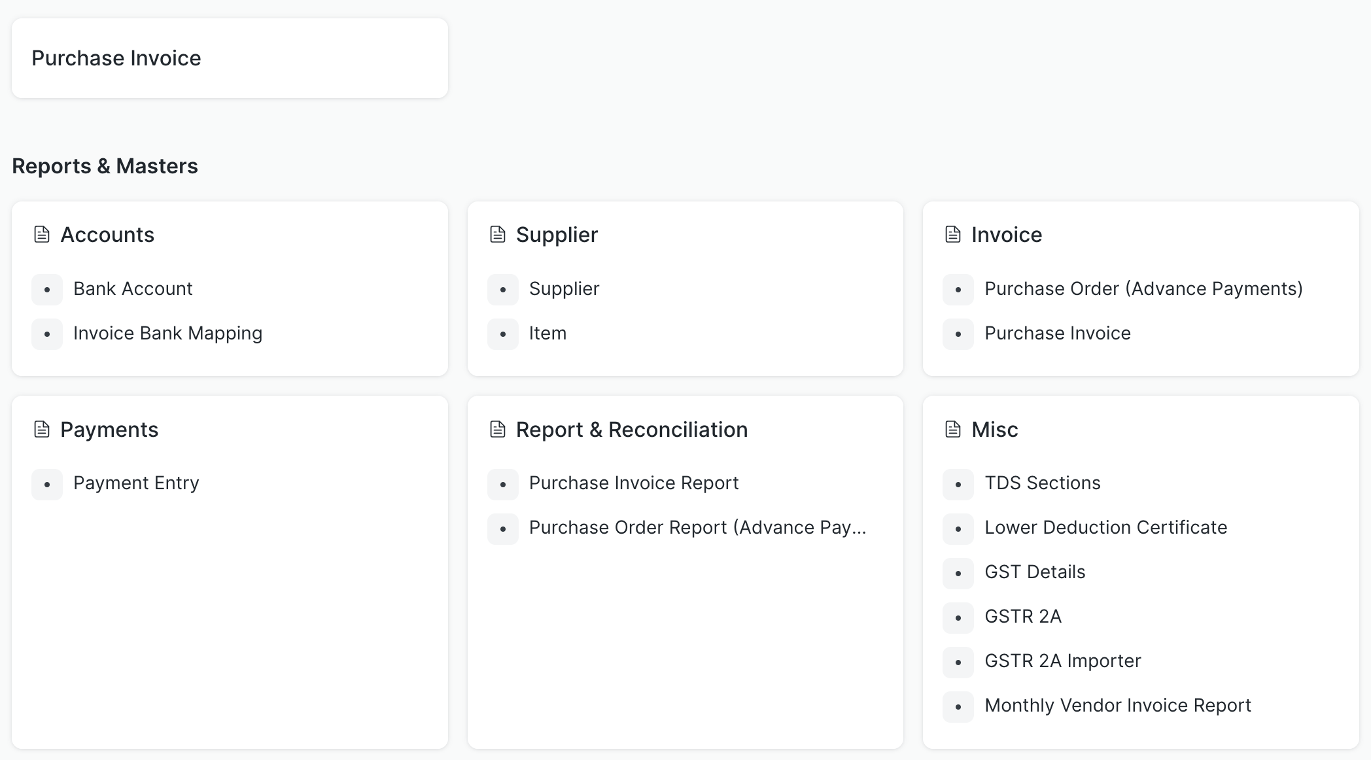The width and height of the screenshot is (1371, 760).
Task: View Monthly Vendor Invoice Report
Action: pos(1117,706)
